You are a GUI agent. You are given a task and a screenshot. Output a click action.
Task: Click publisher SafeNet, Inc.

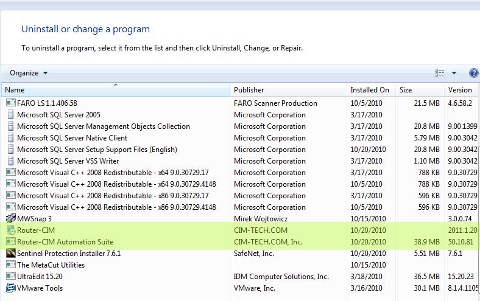[254, 254]
